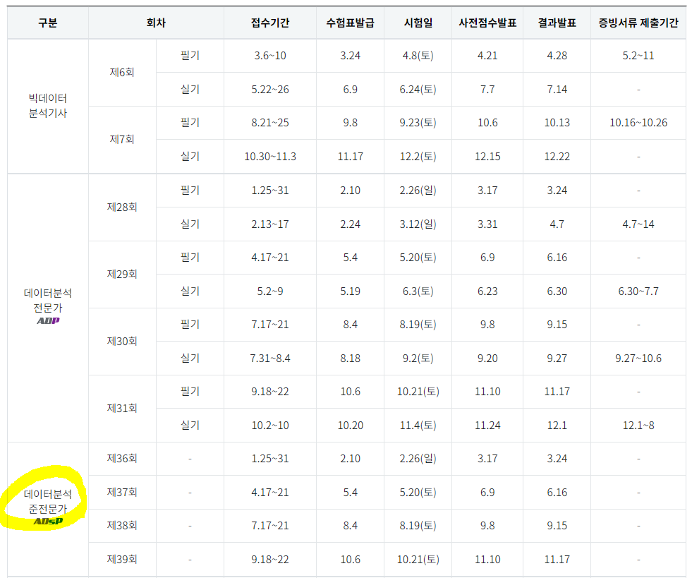Click the 3.6~10 registration period
The image size is (692, 578).
coord(270,56)
